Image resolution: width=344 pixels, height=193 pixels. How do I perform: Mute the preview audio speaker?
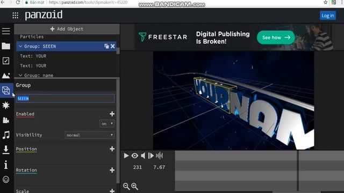[x=143, y=155]
